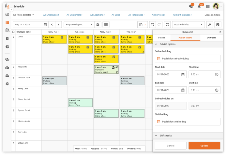
Task: Click the orange Update button
Action: tap(204, 146)
